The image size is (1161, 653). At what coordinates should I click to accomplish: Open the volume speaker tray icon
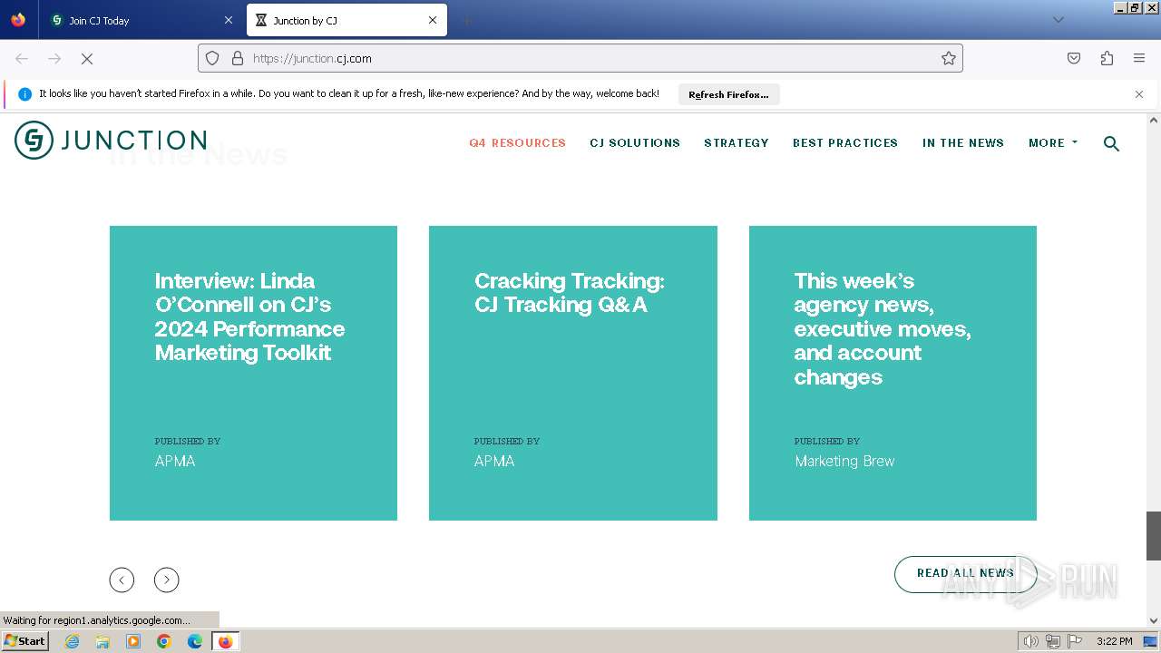coord(1031,641)
